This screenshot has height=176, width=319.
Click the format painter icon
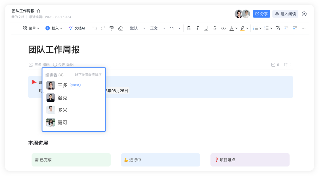(x=112, y=28)
